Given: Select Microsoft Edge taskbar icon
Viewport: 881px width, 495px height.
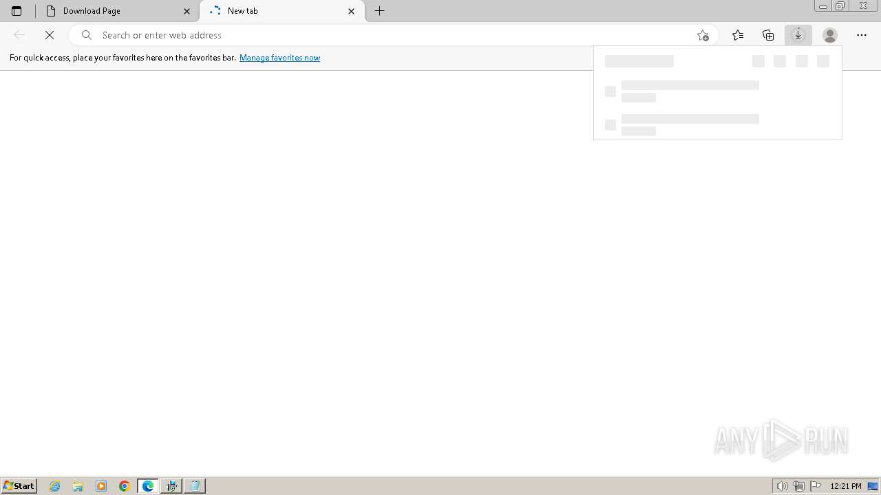Looking at the screenshot, I should click(x=148, y=486).
